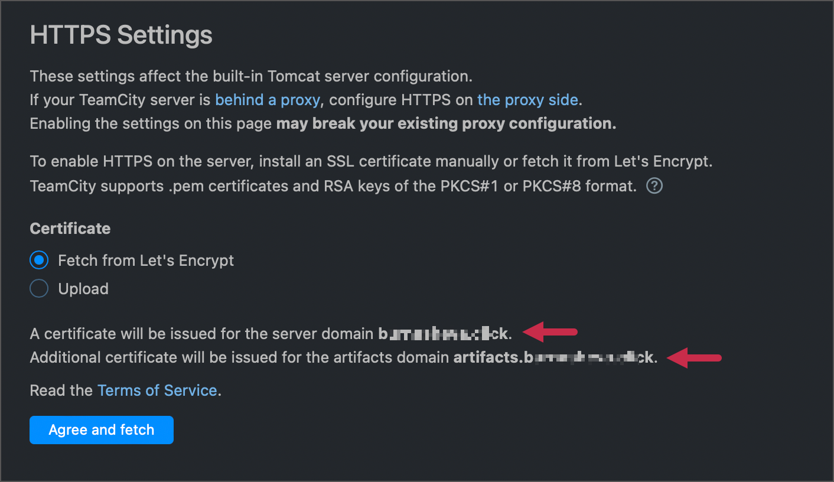Choose the Upload certificate option

38,288
